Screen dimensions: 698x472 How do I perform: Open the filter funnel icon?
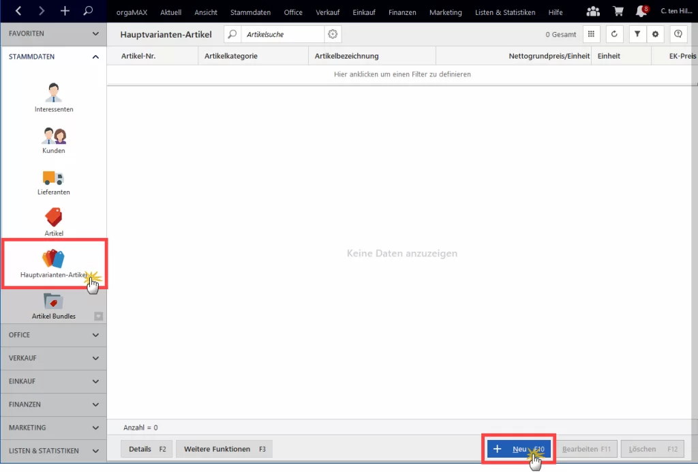point(637,34)
